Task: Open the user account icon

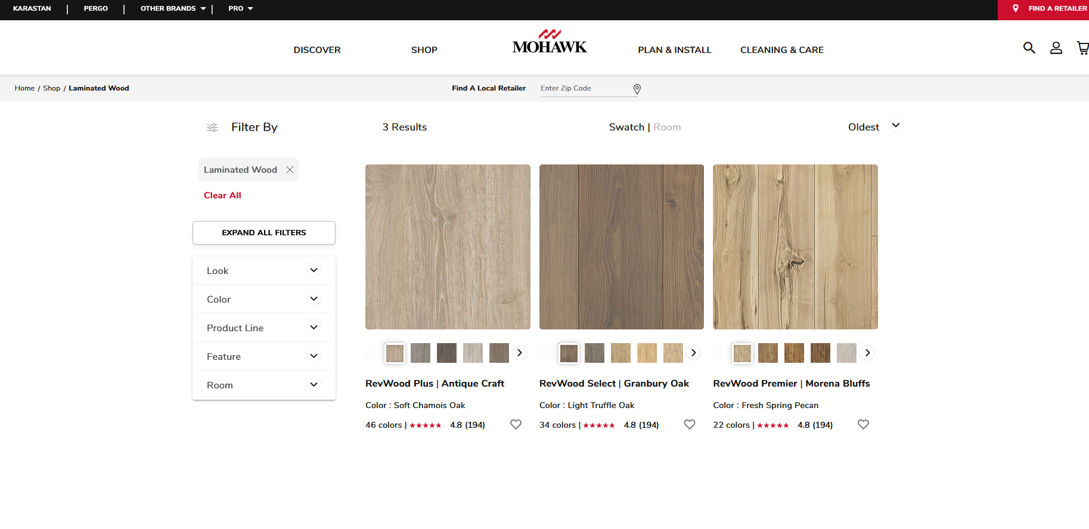Action: click(1056, 48)
